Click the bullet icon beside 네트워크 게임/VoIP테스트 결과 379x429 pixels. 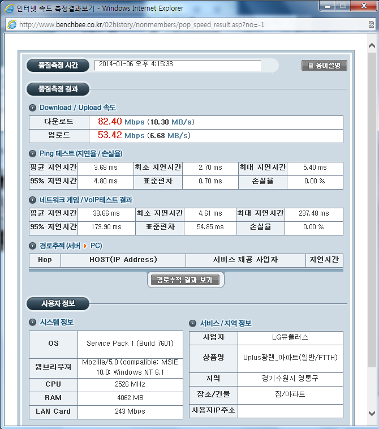33,200
